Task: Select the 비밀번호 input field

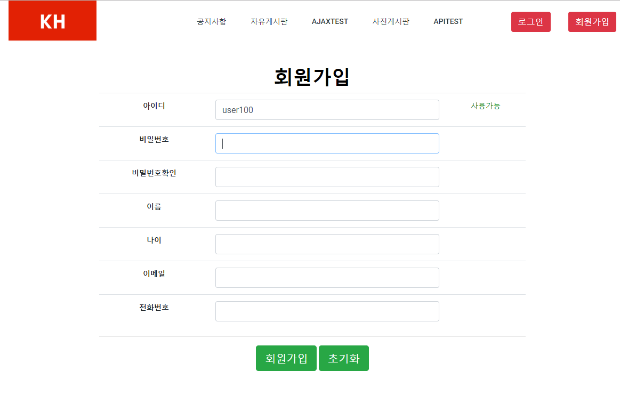Action: coord(327,143)
